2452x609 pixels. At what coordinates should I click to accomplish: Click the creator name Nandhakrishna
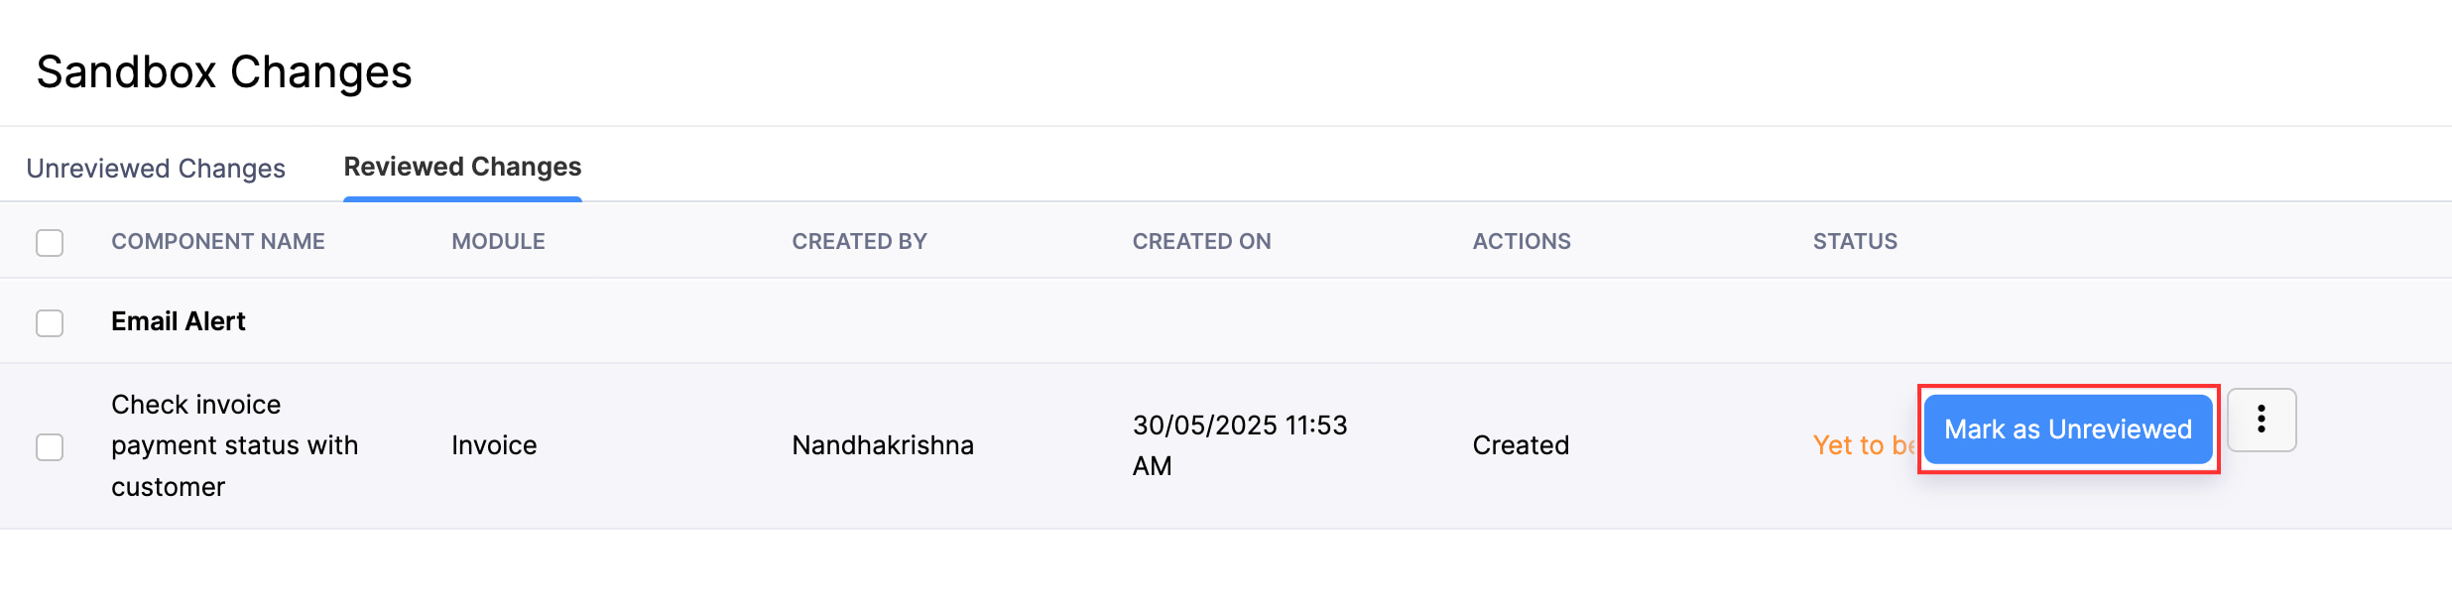click(883, 445)
